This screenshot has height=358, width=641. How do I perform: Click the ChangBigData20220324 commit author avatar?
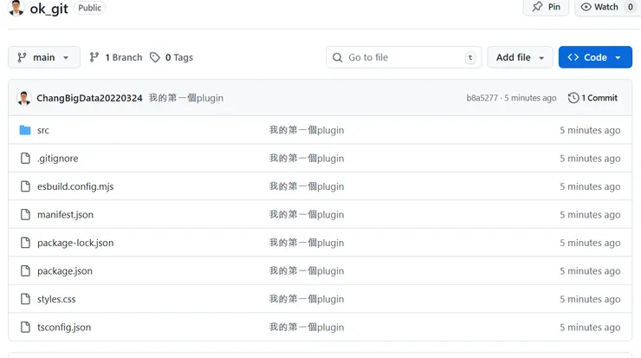(24, 98)
